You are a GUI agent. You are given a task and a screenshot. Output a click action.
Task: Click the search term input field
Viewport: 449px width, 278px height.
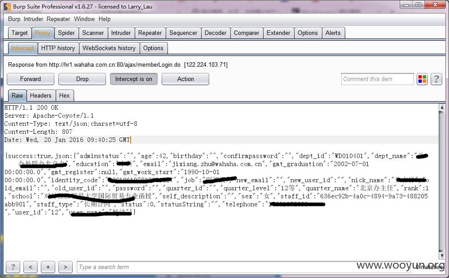[x=243, y=267]
